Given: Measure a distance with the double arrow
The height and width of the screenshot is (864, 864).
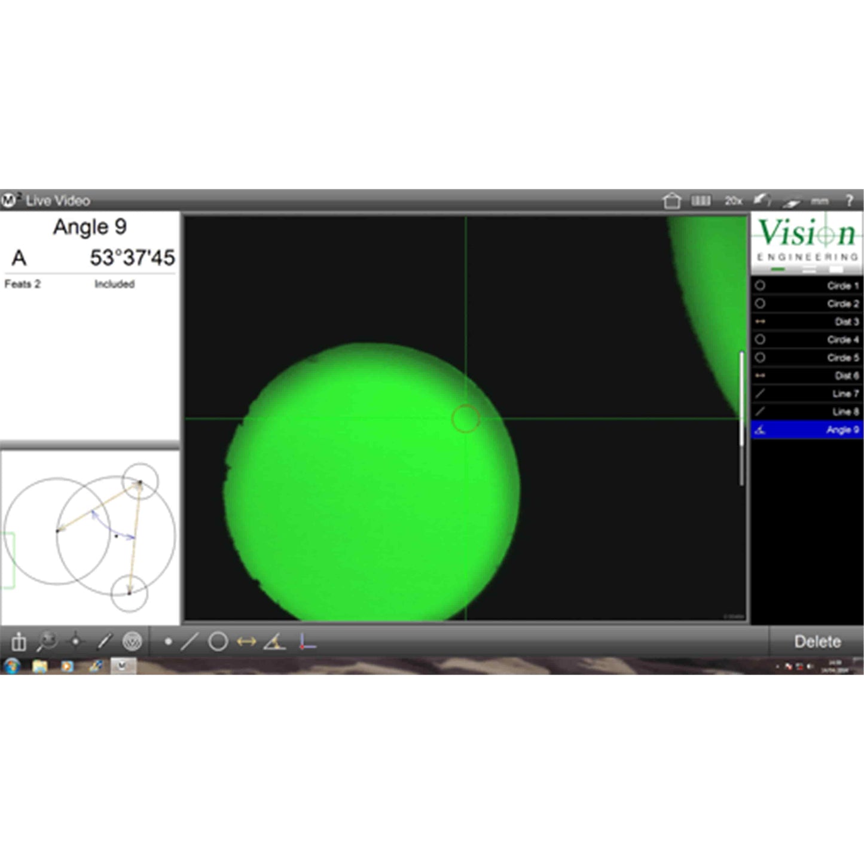Looking at the screenshot, I should [246, 642].
